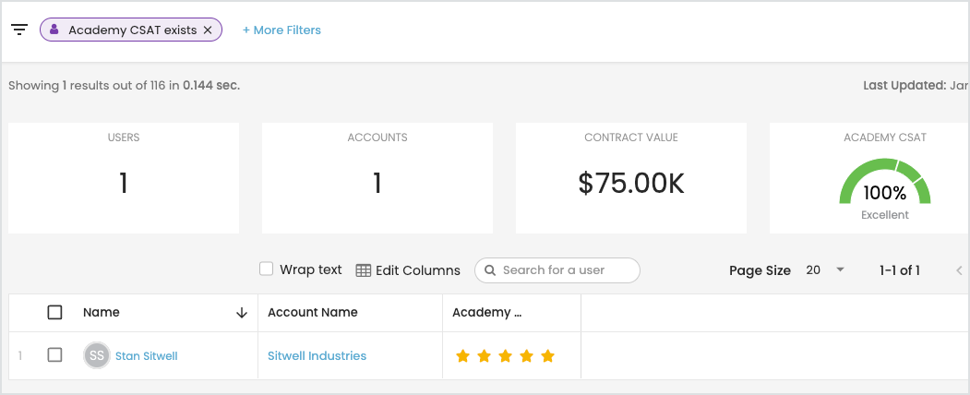
Task: Select all rows with header checkbox
Action: (54, 313)
